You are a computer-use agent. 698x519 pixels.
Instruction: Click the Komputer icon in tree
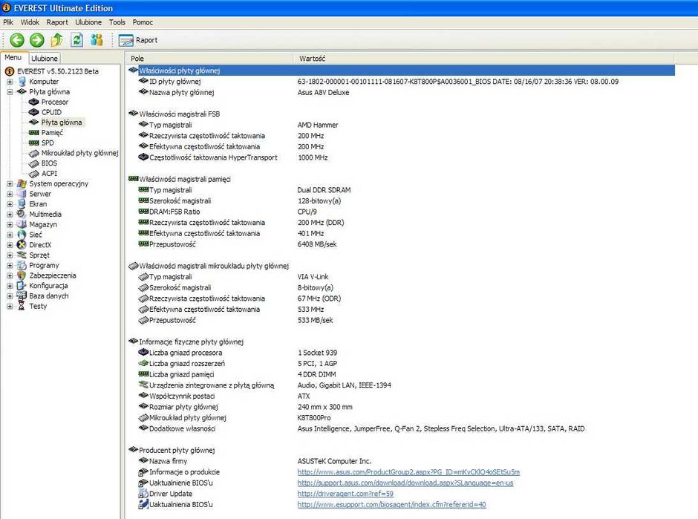point(22,82)
